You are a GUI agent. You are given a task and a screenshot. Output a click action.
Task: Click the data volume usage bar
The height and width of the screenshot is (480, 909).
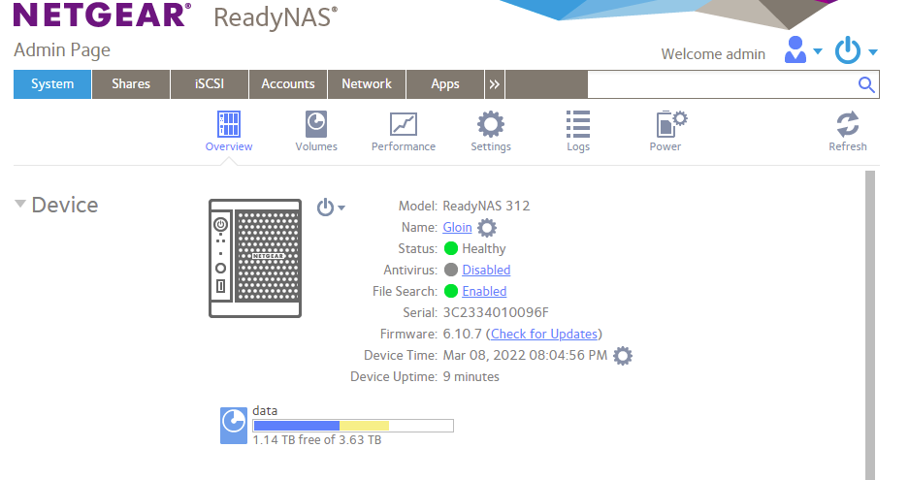coord(352,426)
